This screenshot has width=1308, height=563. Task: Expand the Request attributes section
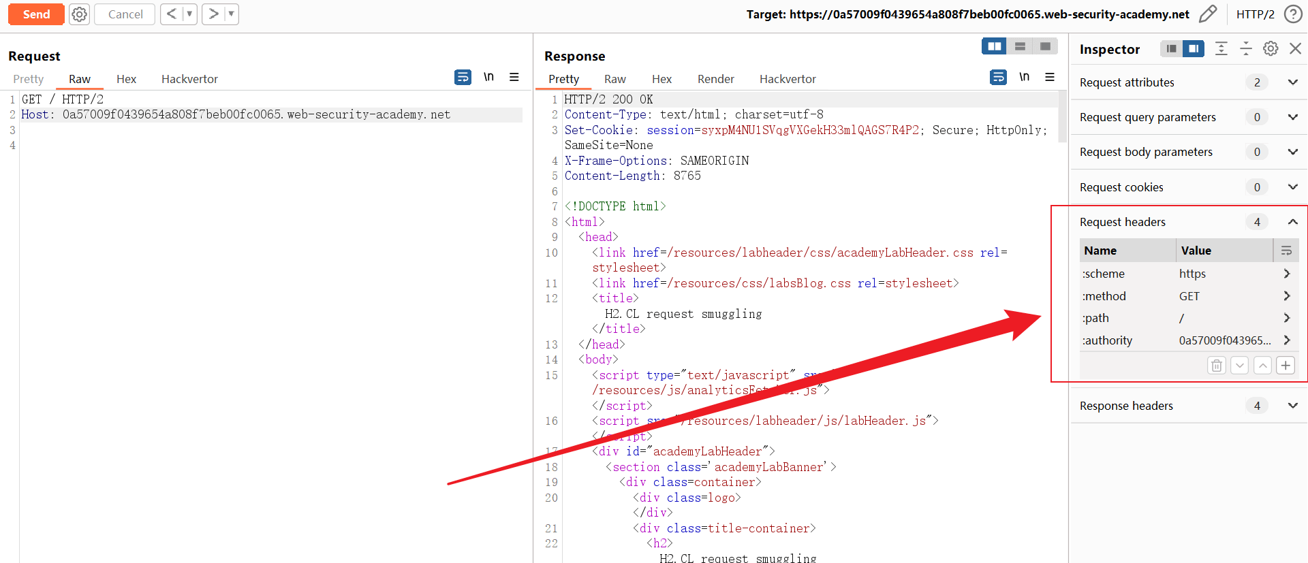(1292, 82)
